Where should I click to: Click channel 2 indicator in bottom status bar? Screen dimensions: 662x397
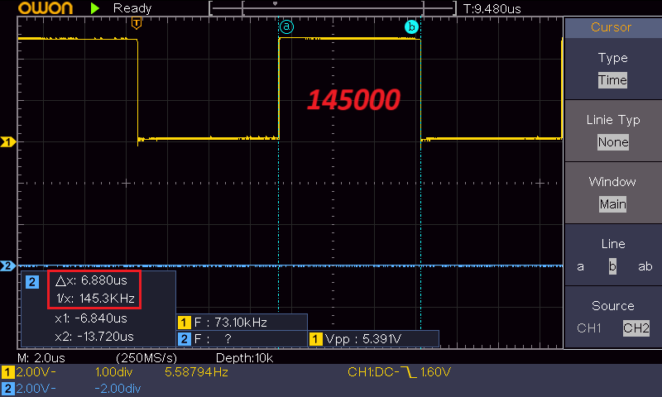(7, 389)
